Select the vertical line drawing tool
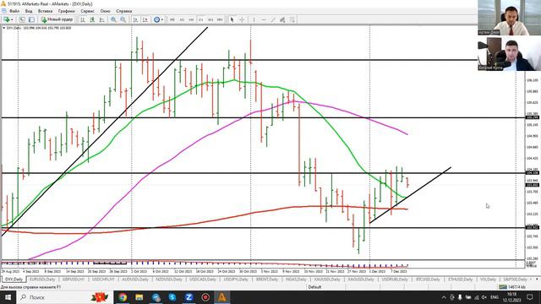 click(254, 19)
